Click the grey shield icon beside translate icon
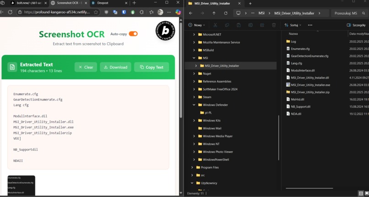The height and width of the screenshot is (197, 369). pos(106,12)
